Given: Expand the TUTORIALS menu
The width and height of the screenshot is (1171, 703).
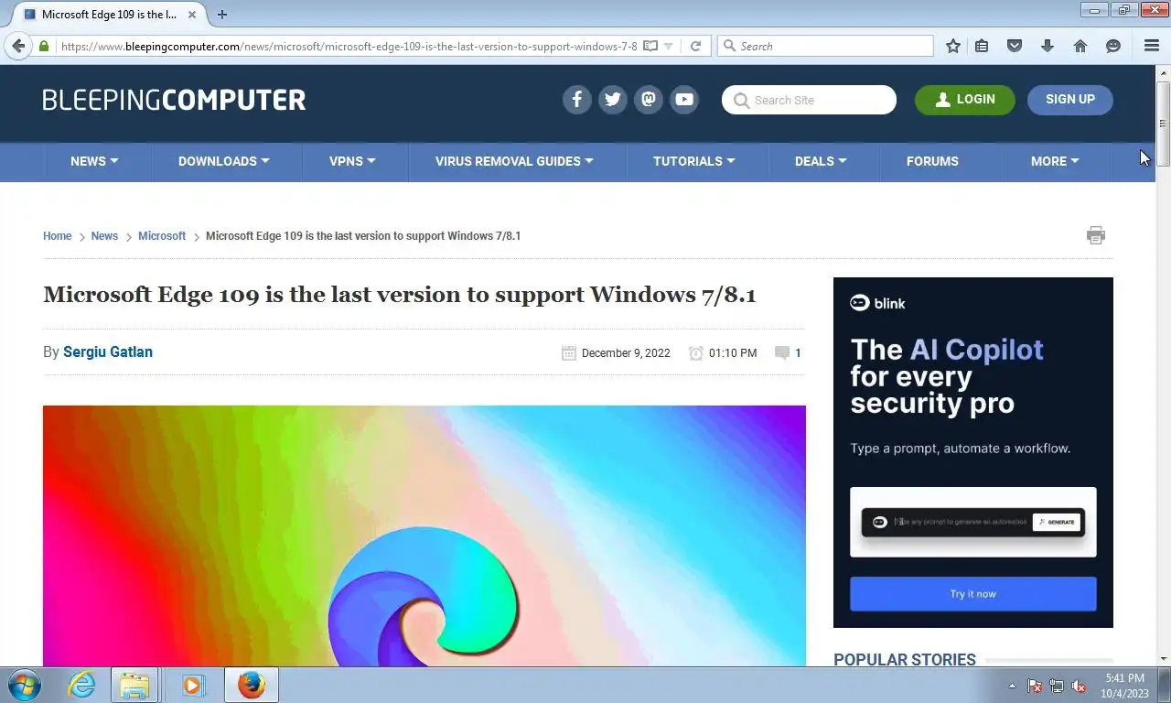Looking at the screenshot, I should coord(694,161).
